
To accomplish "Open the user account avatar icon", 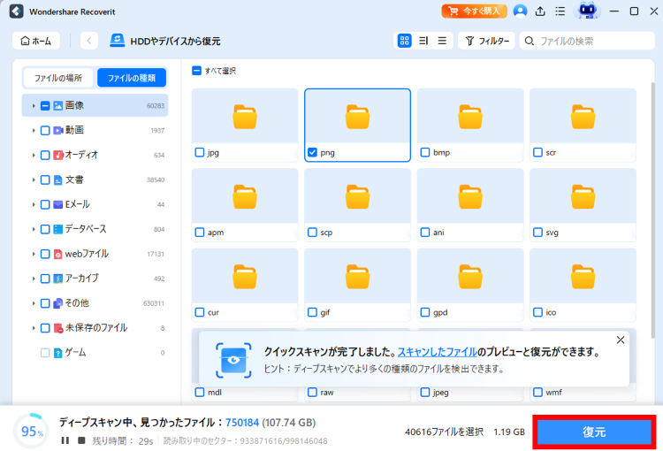I will 520,11.
